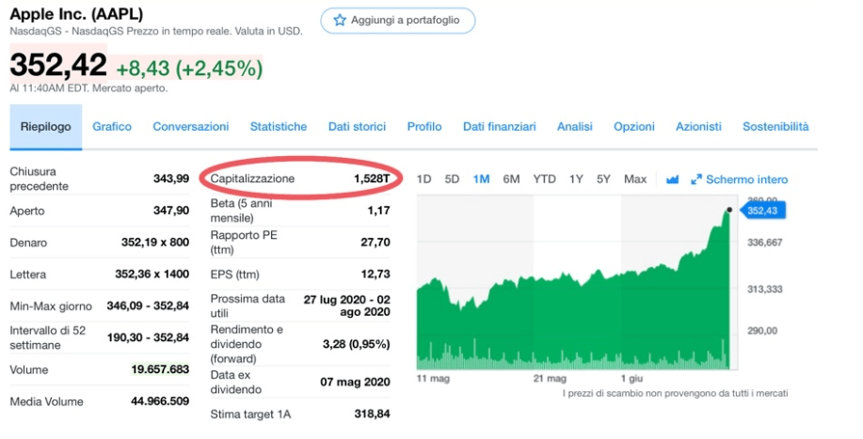Select the YTD chart range
863x439 pixels.
[x=544, y=180]
